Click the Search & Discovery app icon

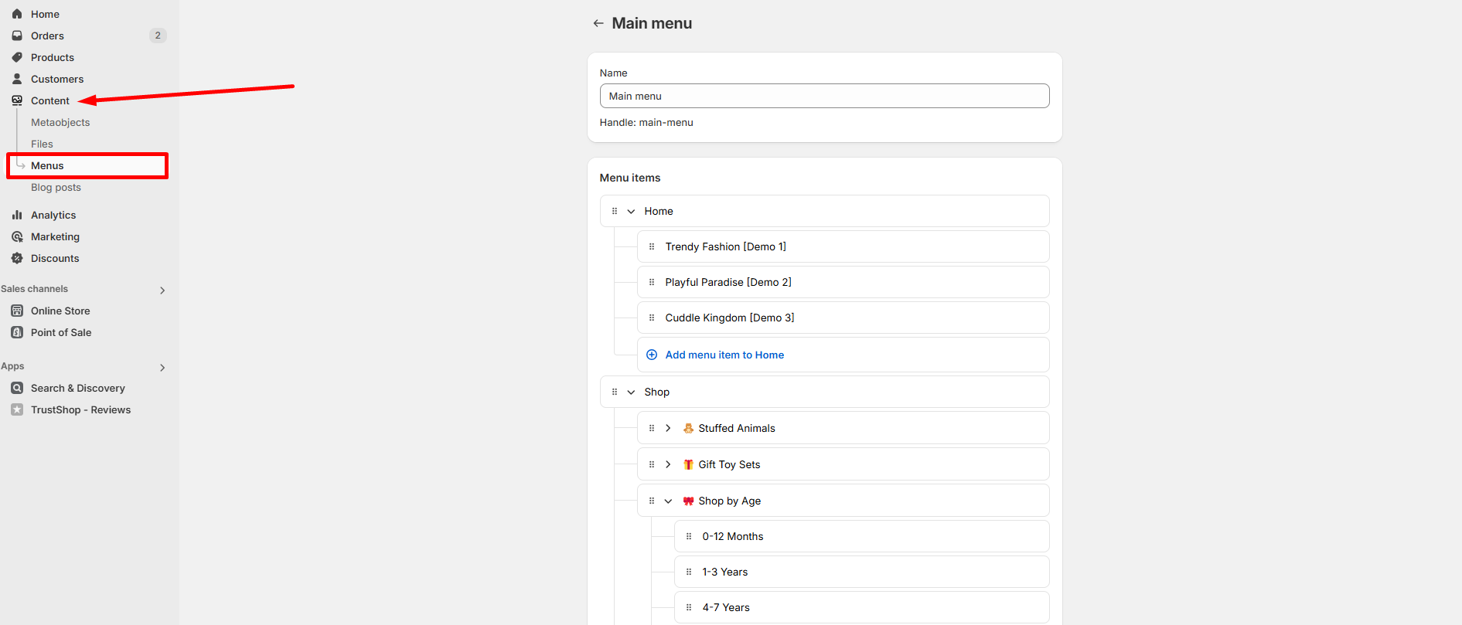coord(17,388)
